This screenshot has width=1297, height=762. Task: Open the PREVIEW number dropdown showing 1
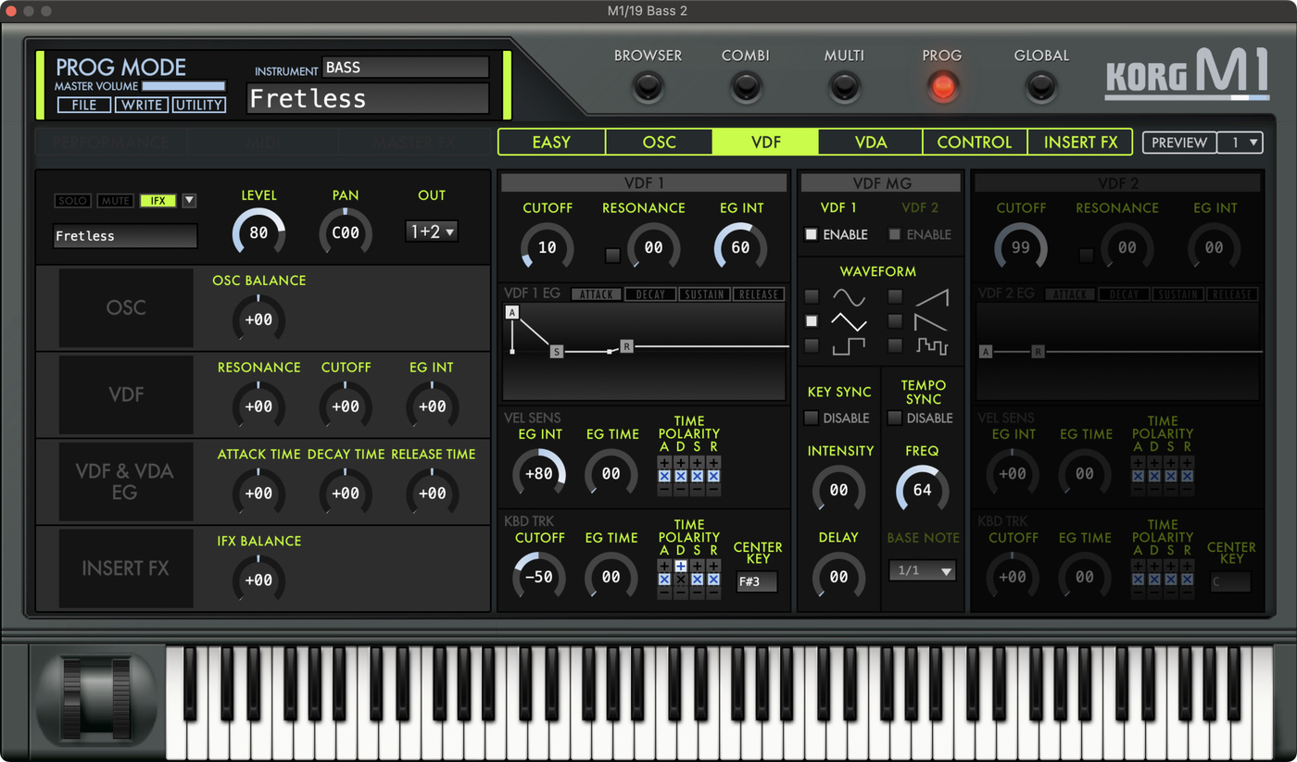pyautogui.click(x=1240, y=143)
